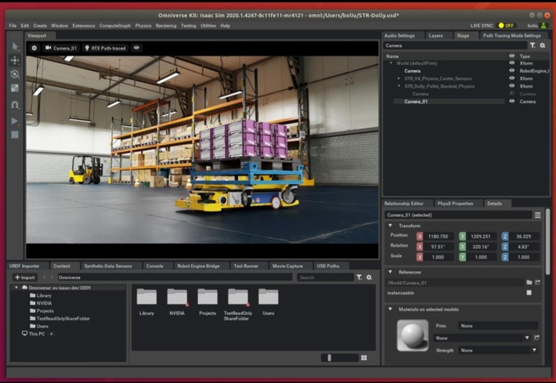
Task: Browse reference with the folder icon
Action: (529, 282)
